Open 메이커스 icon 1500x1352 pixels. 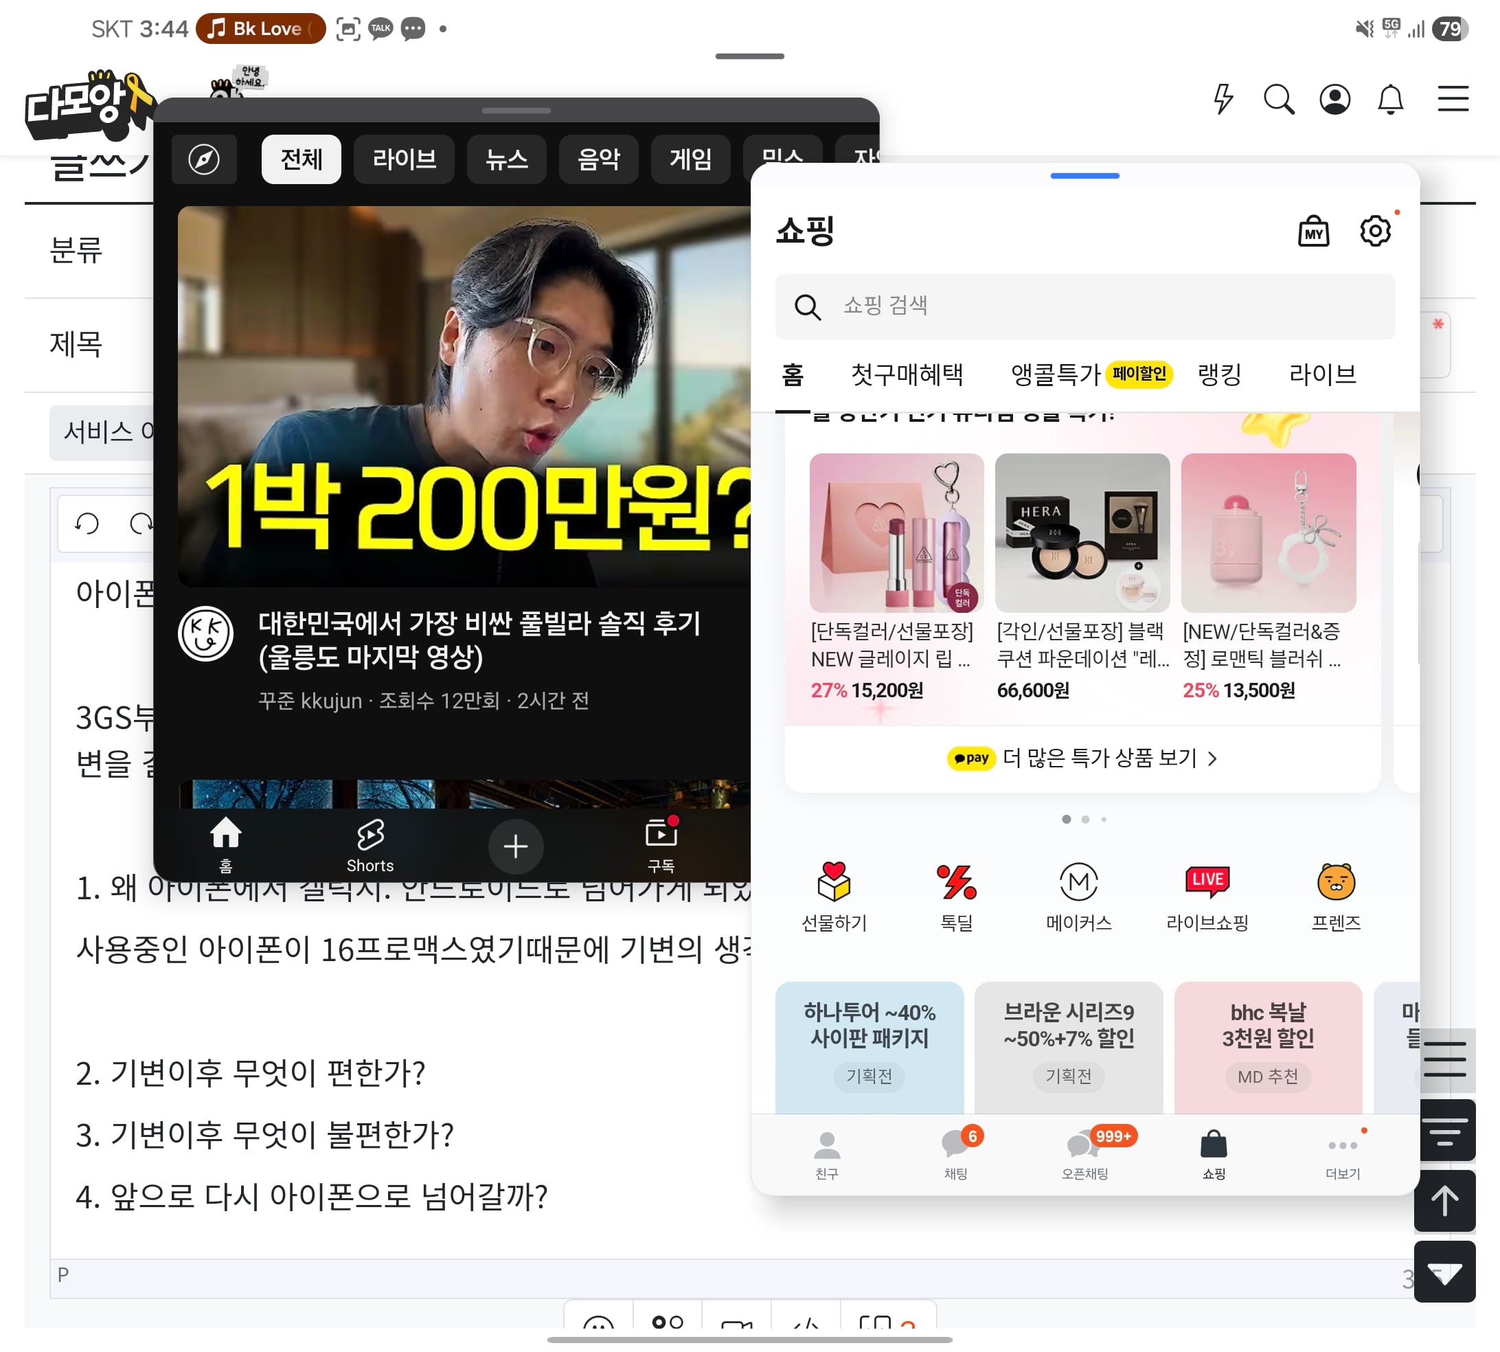1078,896
